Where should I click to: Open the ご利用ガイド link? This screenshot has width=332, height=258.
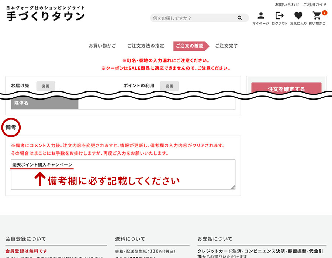[315, 4]
